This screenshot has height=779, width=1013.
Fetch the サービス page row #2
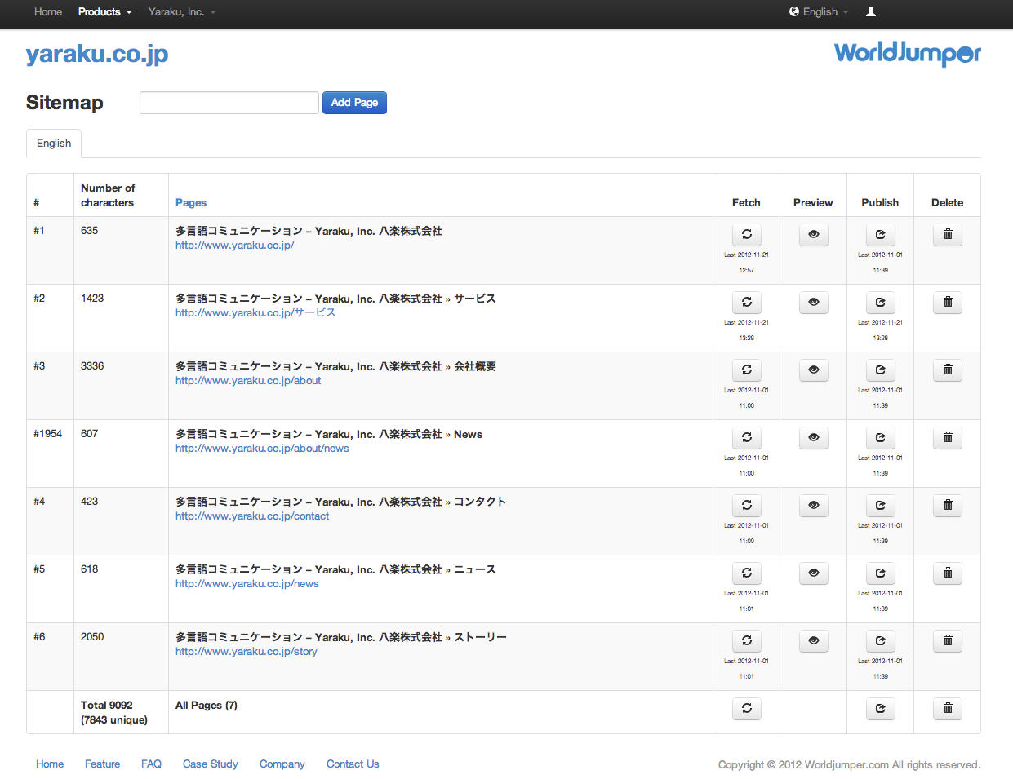tap(746, 302)
